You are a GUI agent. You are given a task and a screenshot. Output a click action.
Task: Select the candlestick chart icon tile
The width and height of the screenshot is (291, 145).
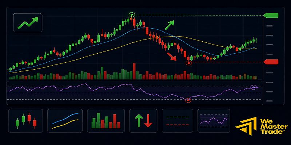tap(25, 121)
